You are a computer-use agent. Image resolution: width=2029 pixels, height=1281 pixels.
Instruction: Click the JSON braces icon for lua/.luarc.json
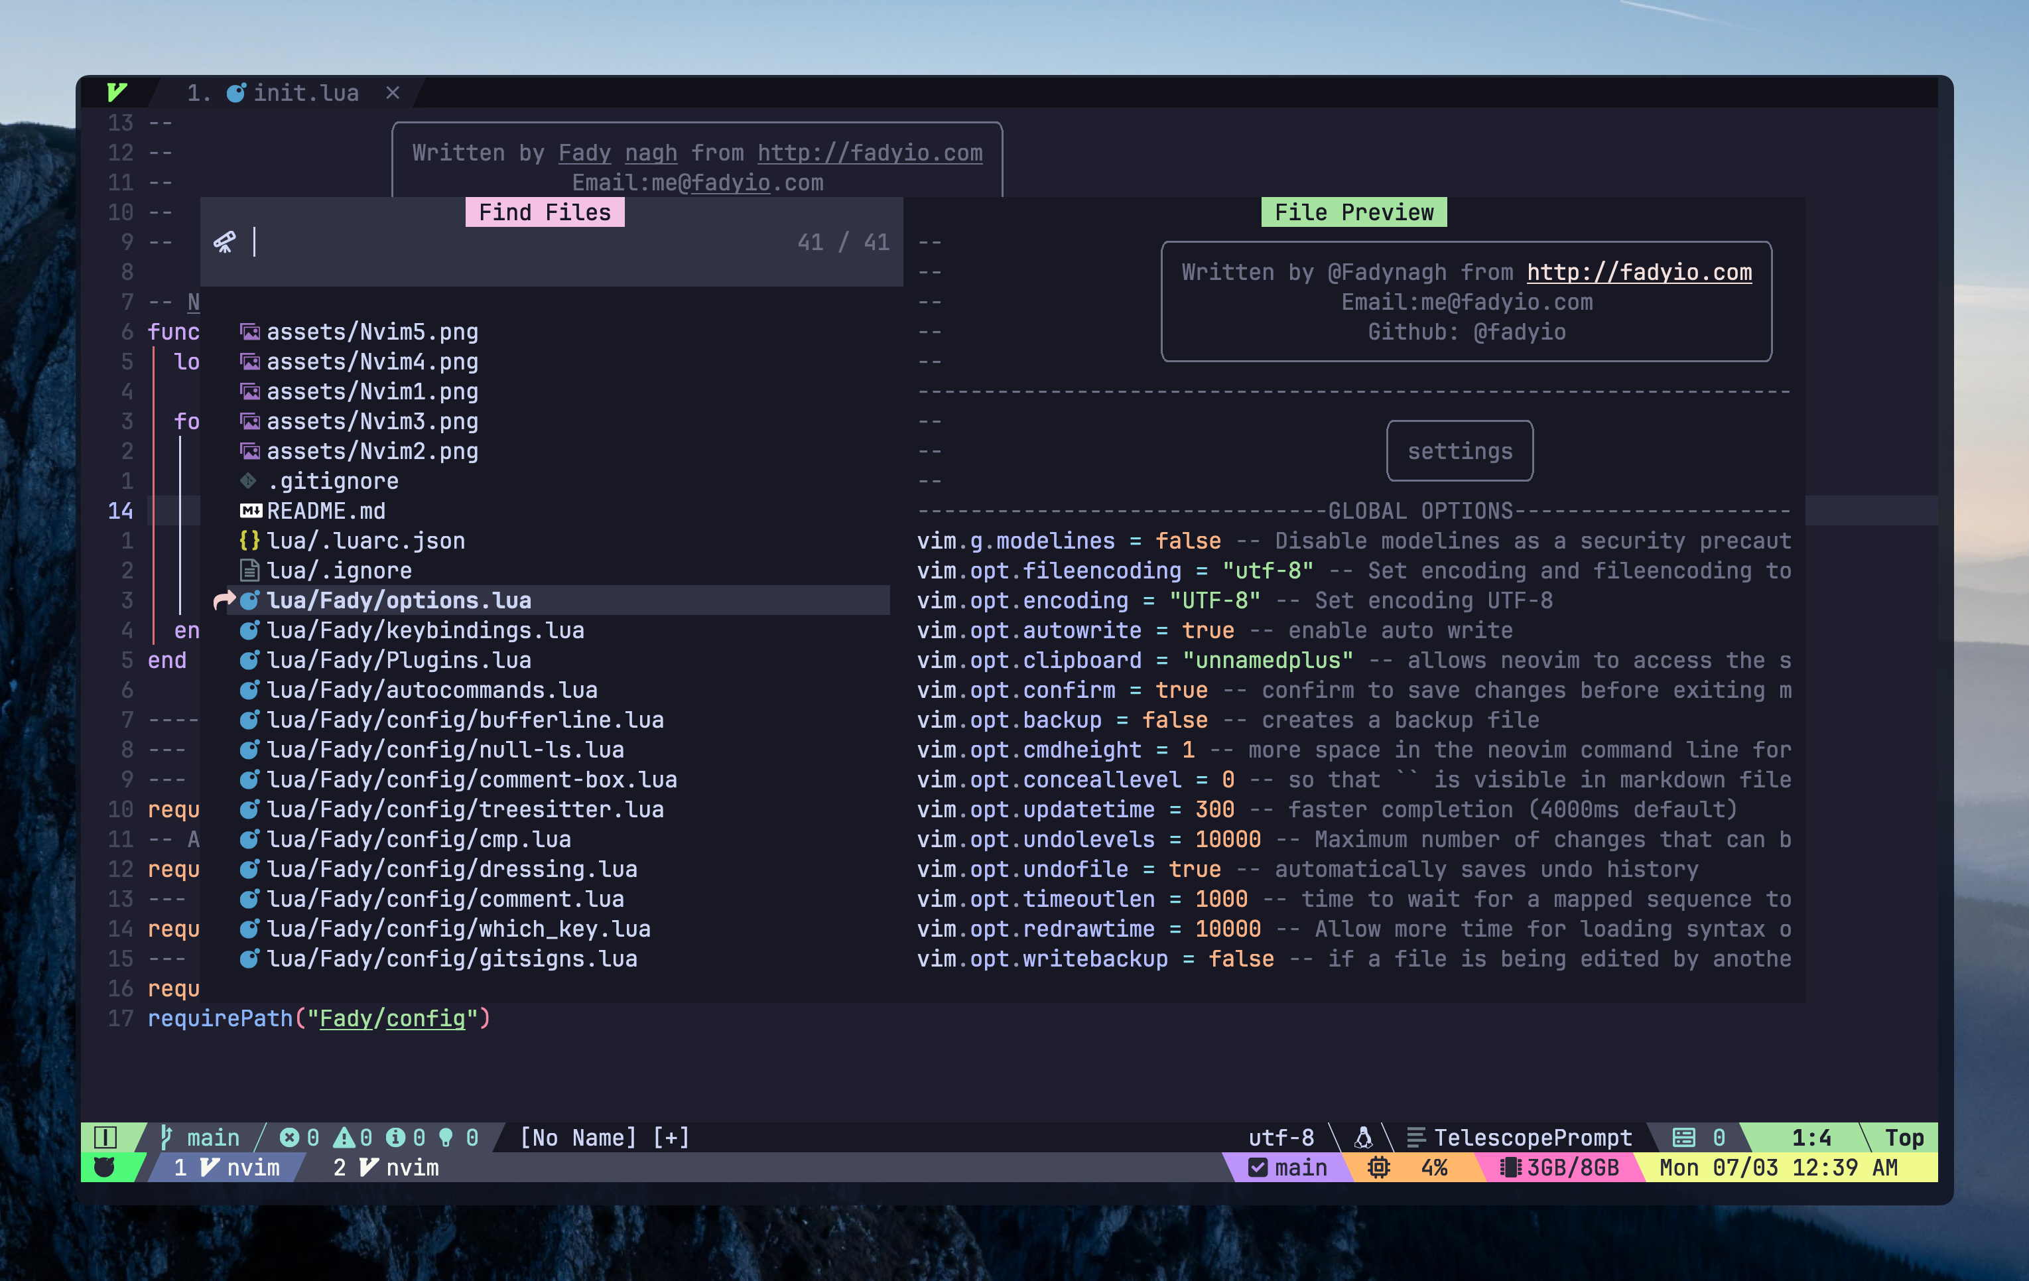(249, 541)
